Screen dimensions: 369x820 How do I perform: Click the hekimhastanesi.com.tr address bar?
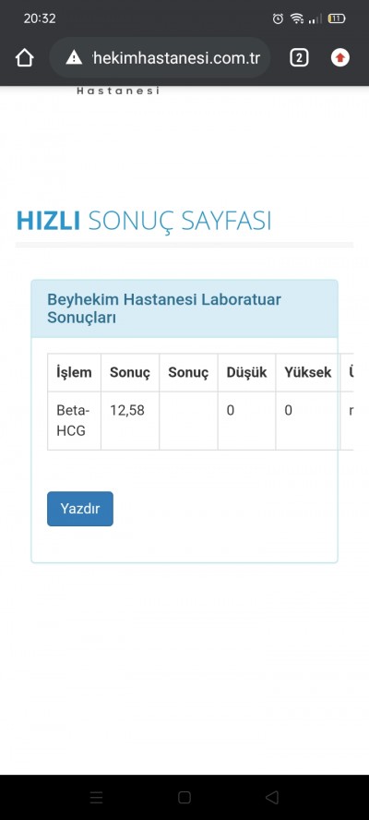click(160, 57)
